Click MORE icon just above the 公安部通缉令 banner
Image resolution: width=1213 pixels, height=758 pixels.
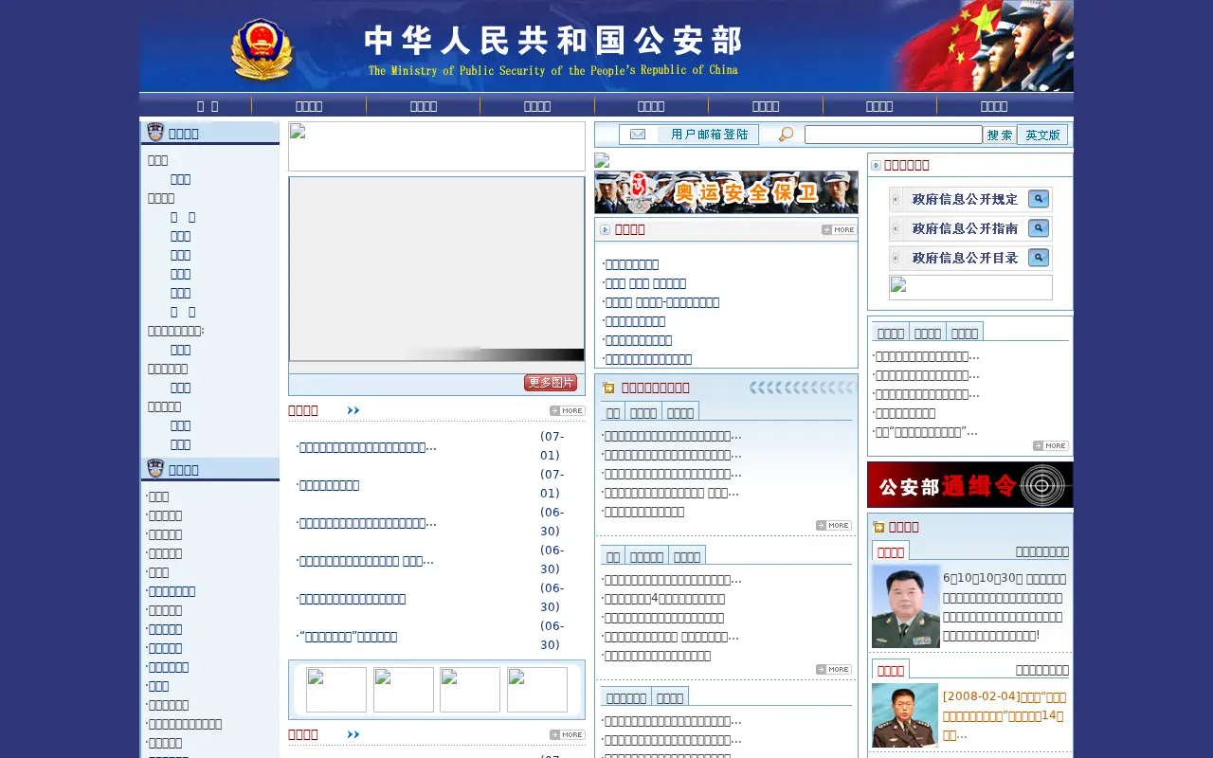[x=1051, y=446]
